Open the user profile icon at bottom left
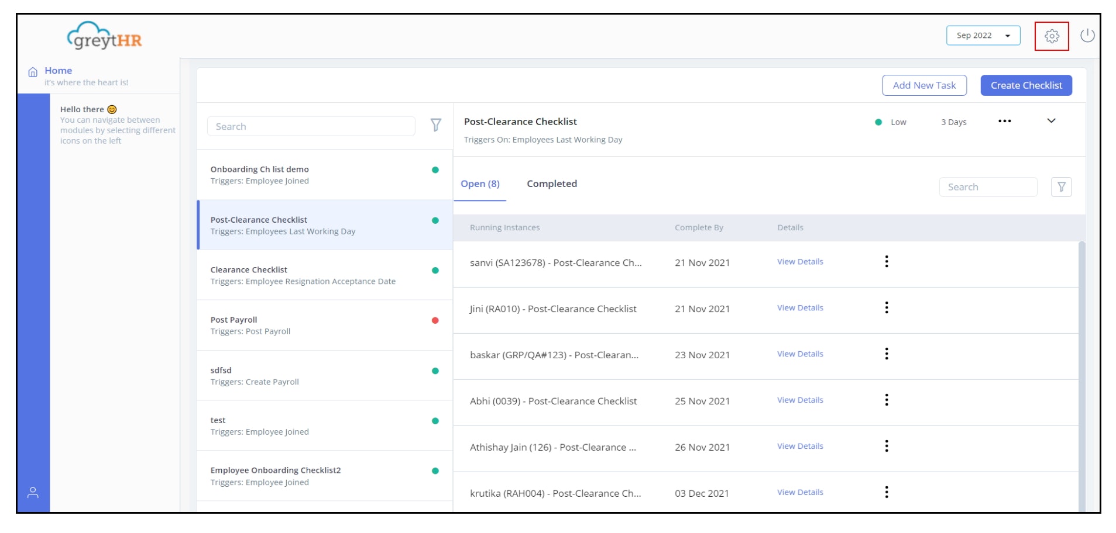The width and height of the screenshot is (1116, 533). 33,493
